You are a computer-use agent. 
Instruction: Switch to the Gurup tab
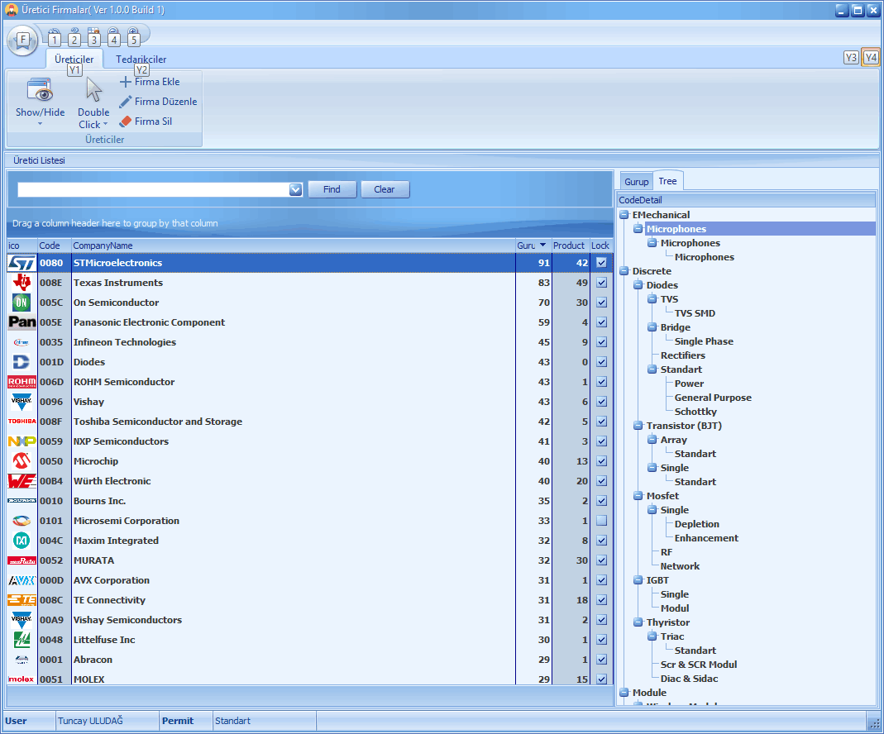637,182
